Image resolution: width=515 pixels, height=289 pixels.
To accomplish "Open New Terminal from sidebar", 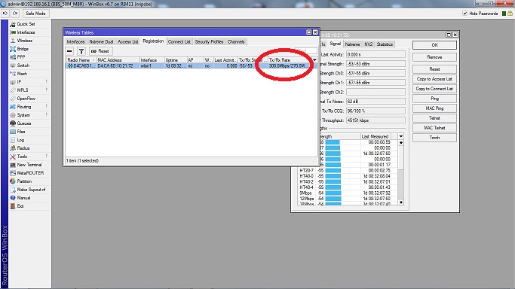I will coord(29,165).
